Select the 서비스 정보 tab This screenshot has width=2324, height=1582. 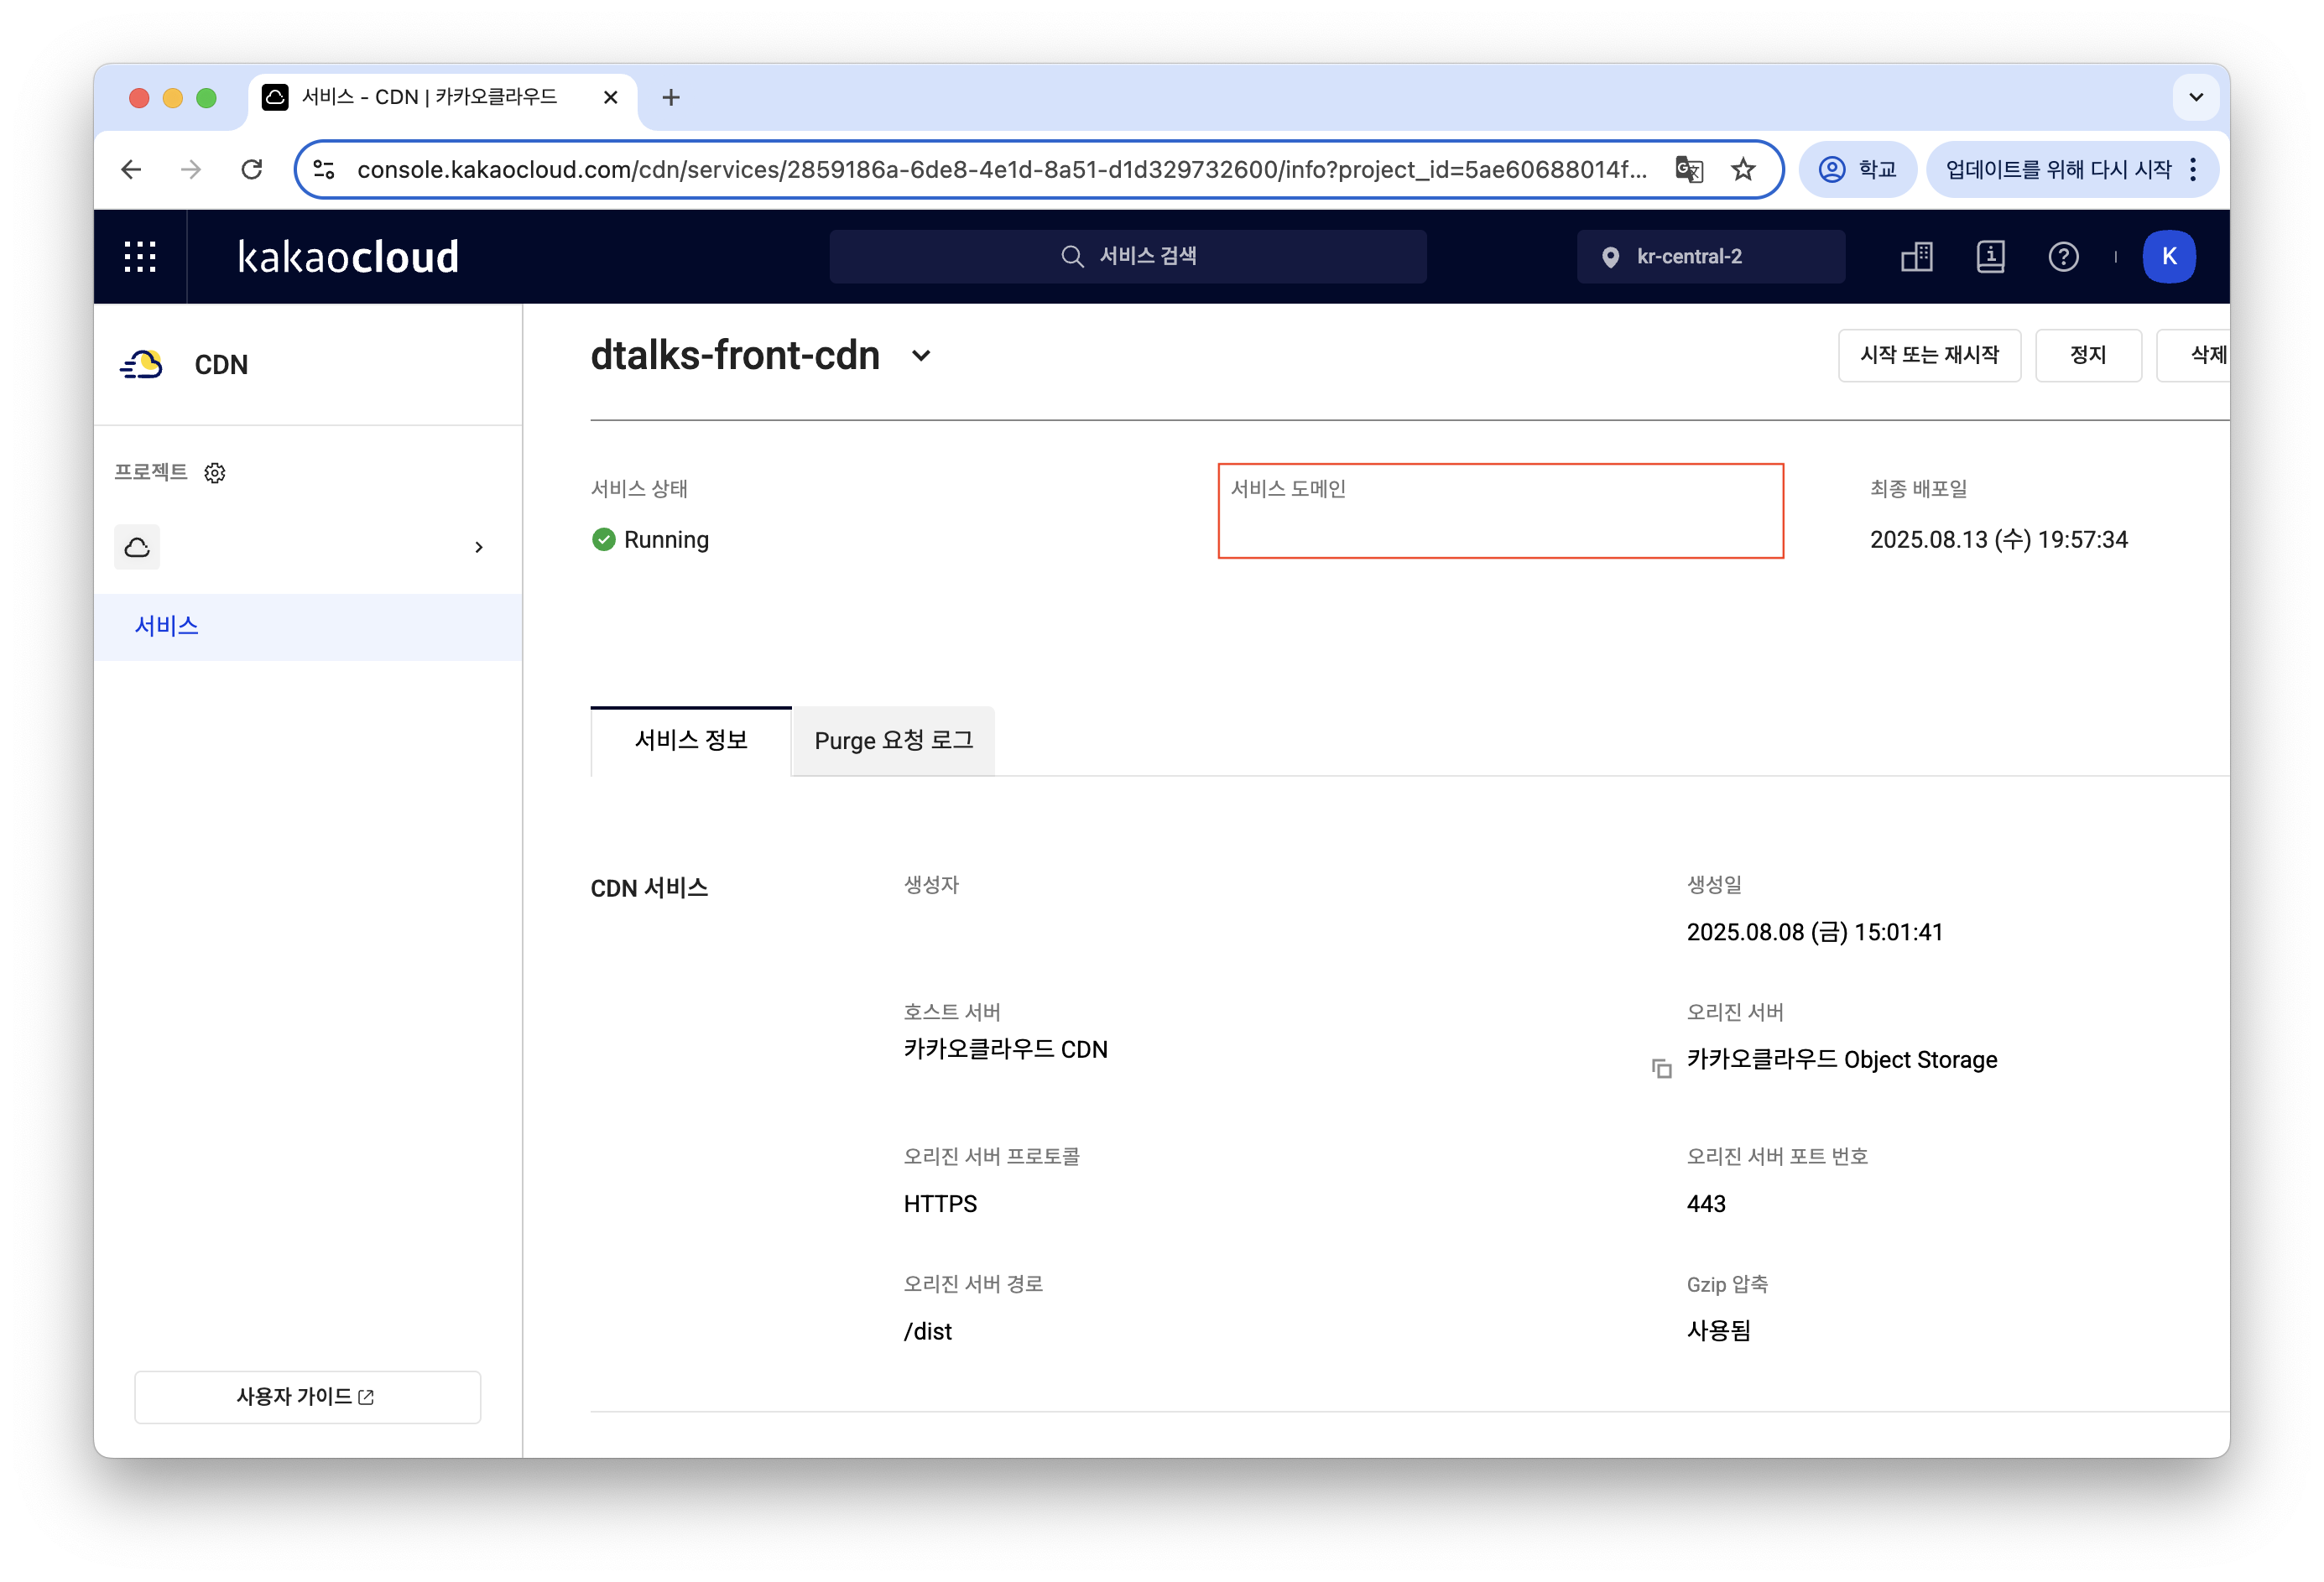[691, 741]
